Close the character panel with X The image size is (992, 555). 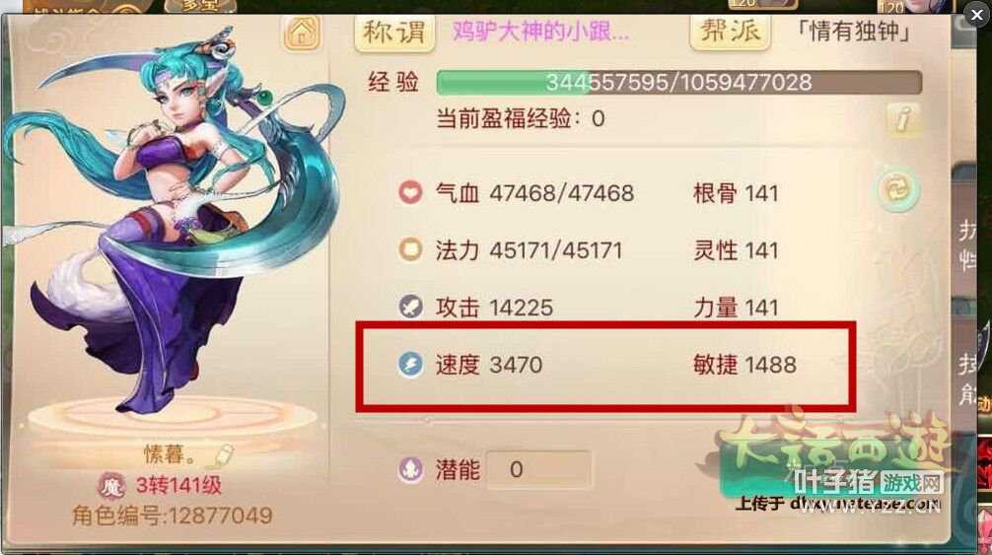coord(975,15)
